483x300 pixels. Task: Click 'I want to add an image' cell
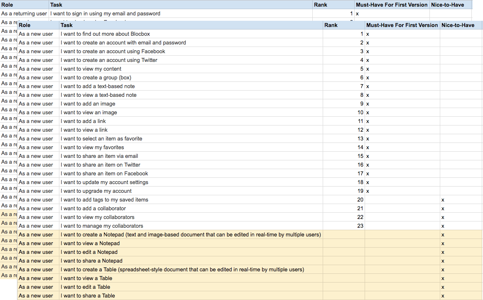click(x=191, y=103)
